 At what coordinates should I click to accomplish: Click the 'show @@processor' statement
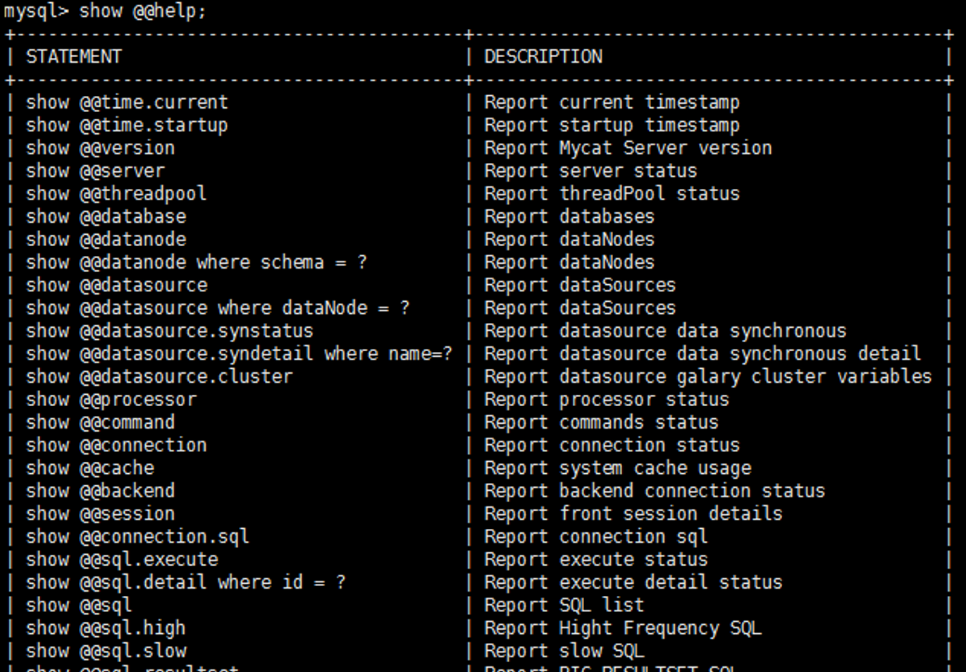point(111,400)
